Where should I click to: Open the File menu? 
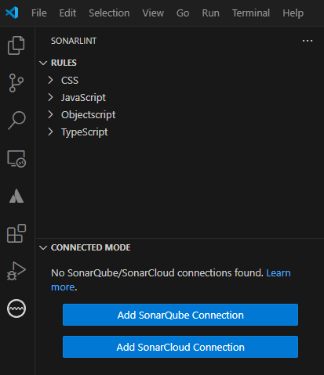pyautogui.click(x=39, y=13)
